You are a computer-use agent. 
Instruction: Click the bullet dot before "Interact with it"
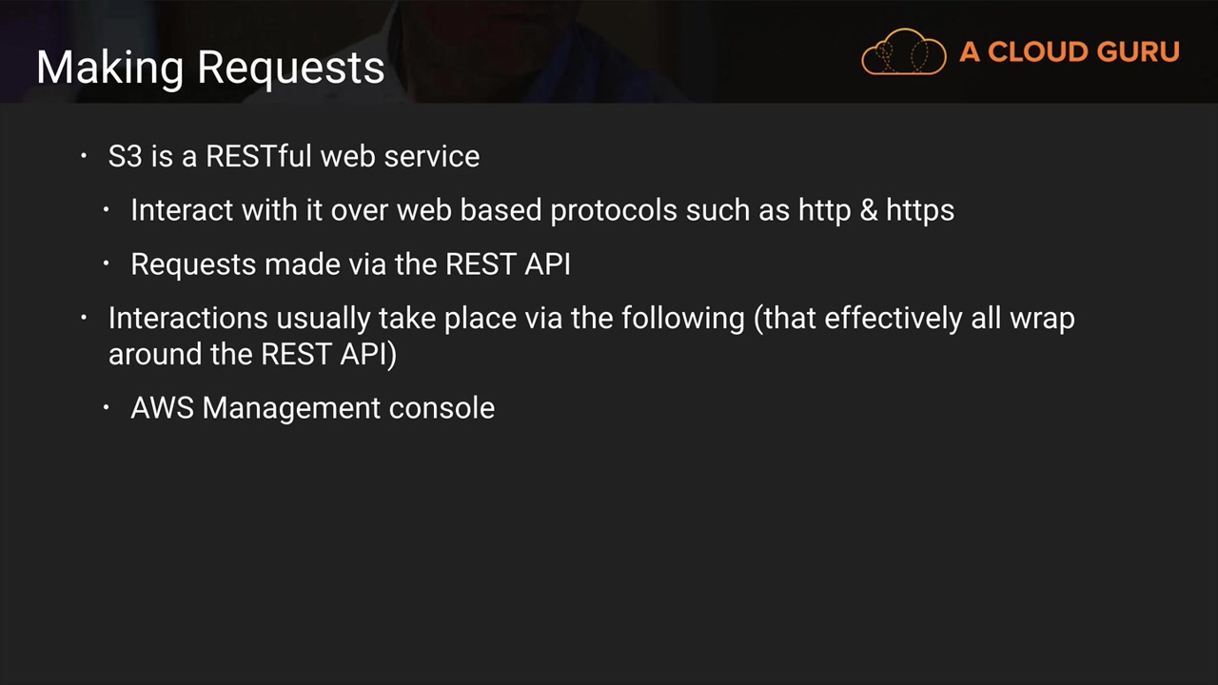click(108, 209)
